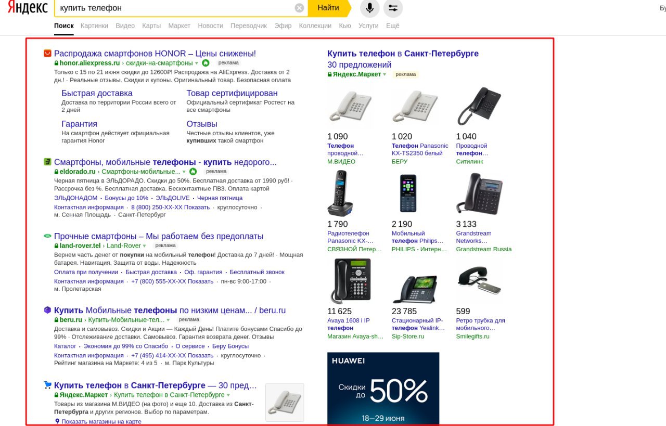
Task: Switch to Видео tab
Action: point(125,25)
